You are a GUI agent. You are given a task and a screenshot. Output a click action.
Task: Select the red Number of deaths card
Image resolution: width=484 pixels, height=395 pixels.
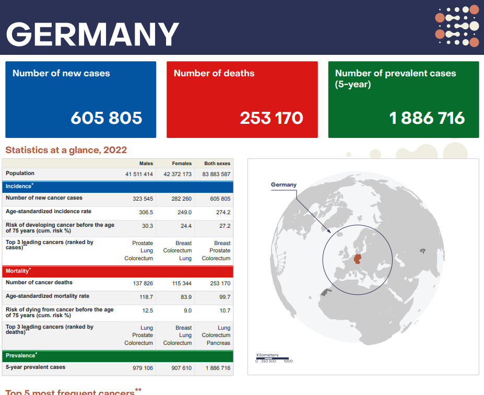(242, 99)
